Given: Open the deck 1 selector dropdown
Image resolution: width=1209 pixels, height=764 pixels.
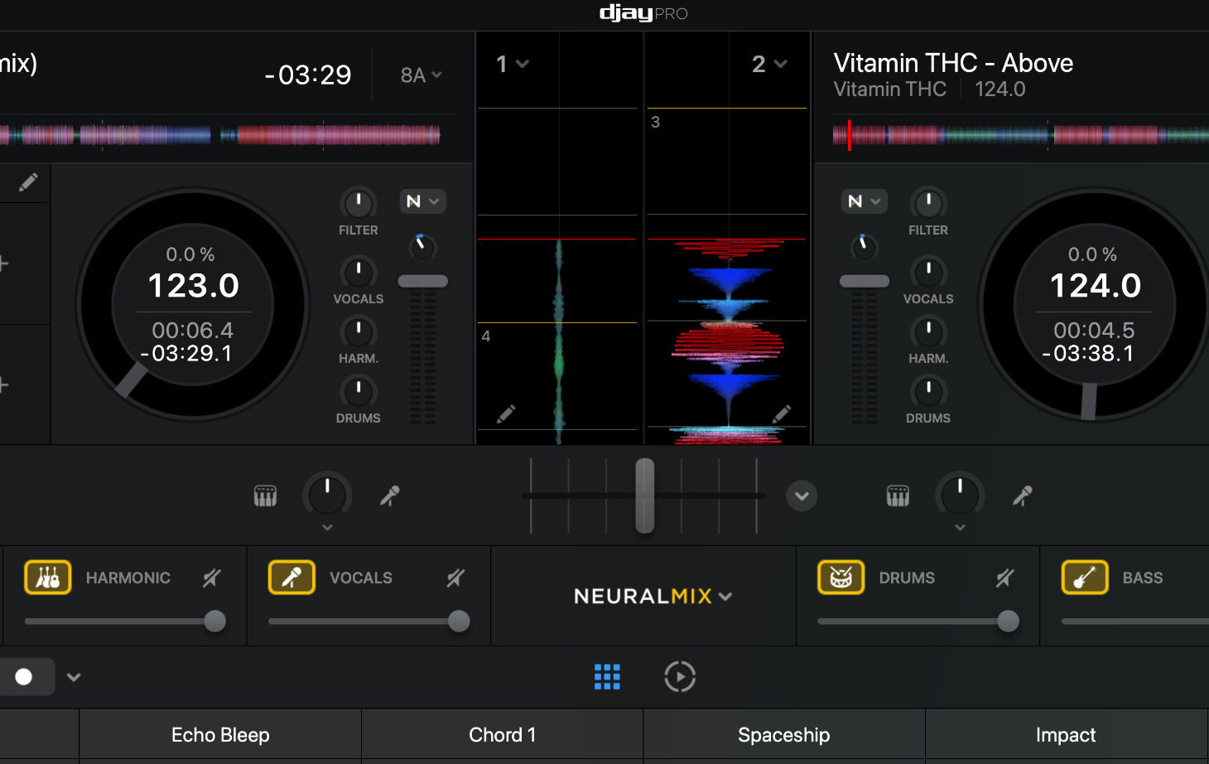Looking at the screenshot, I should coord(513,64).
